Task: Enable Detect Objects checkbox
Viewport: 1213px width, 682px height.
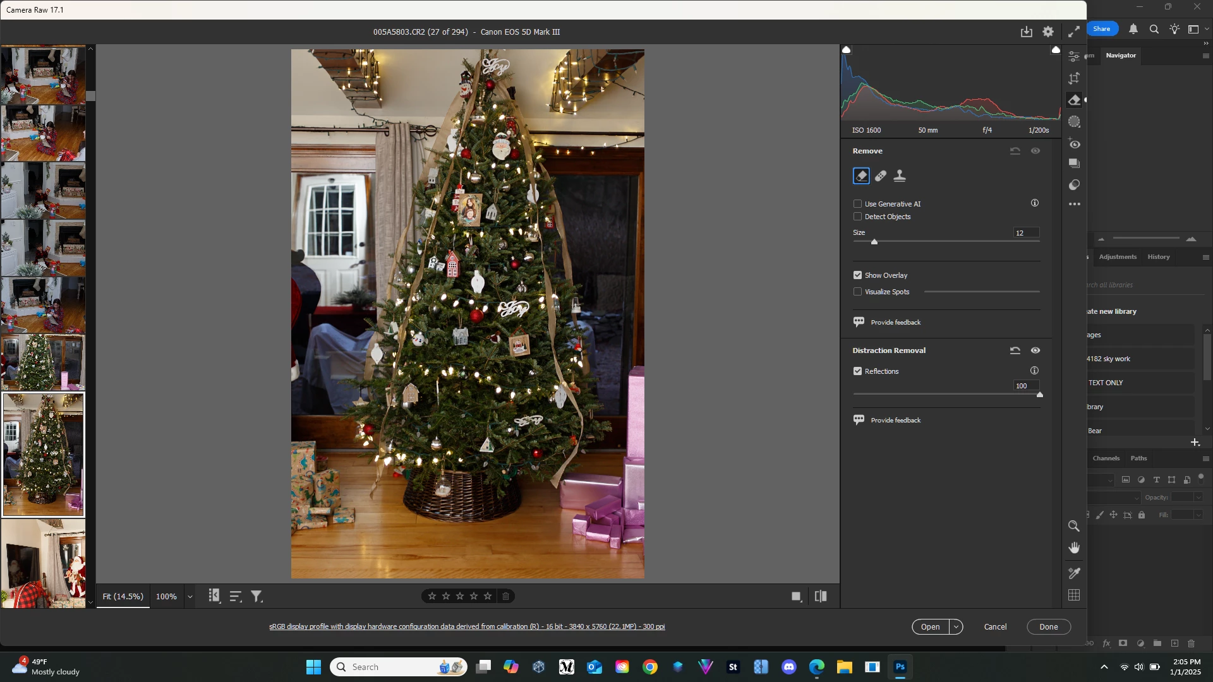Action: pyautogui.click(x=857, y=217)
